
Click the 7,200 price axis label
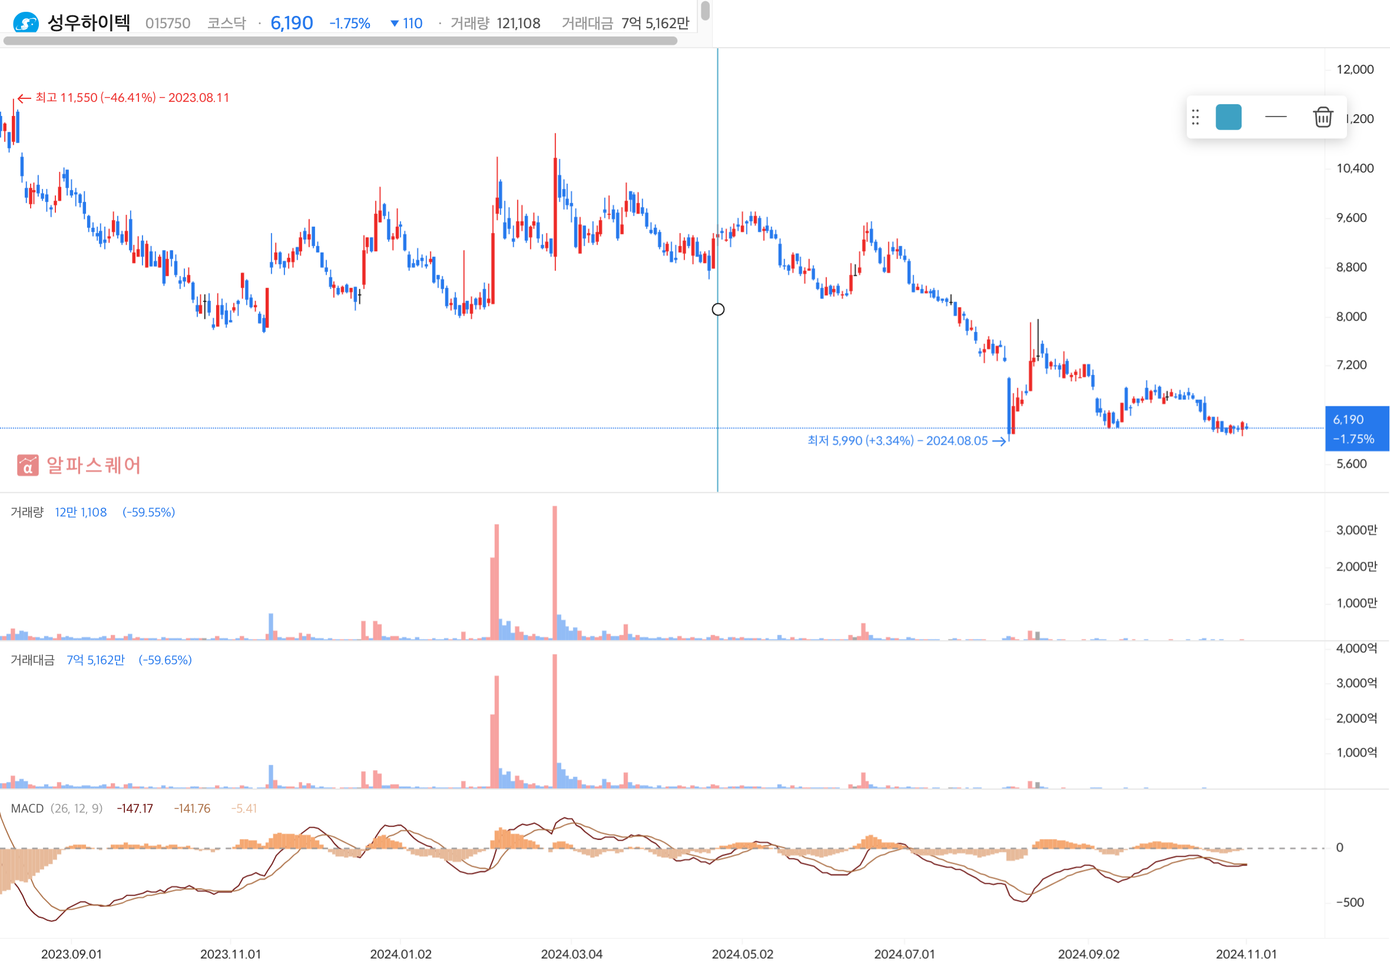click(x=1351, y=365)
